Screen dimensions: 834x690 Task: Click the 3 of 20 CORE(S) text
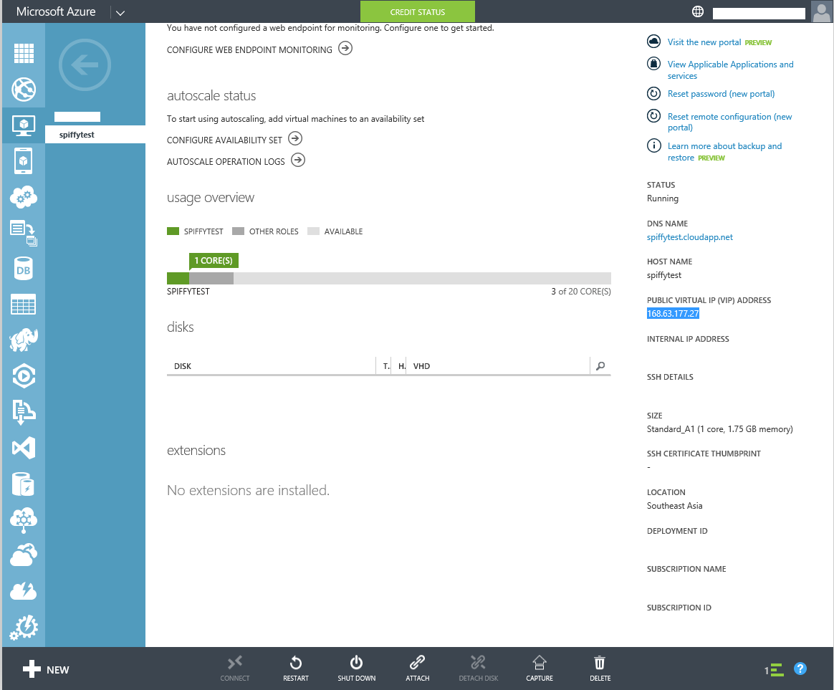point(581,292)
